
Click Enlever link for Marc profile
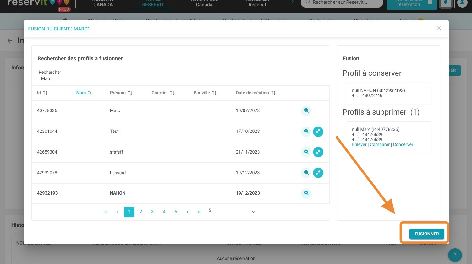[x=359, y=144]
